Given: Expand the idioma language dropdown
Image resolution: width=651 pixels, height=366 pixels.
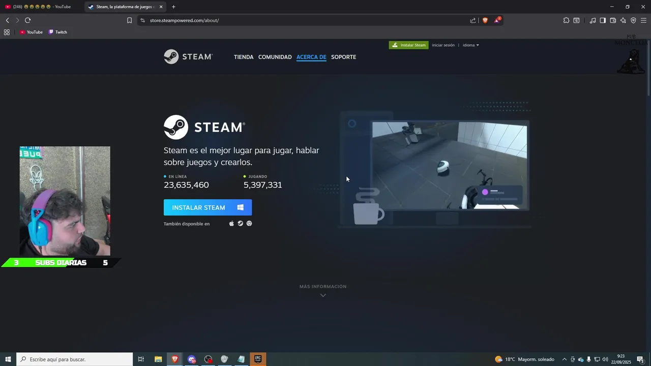Looking at the screenshot, I should click(470, 45).
